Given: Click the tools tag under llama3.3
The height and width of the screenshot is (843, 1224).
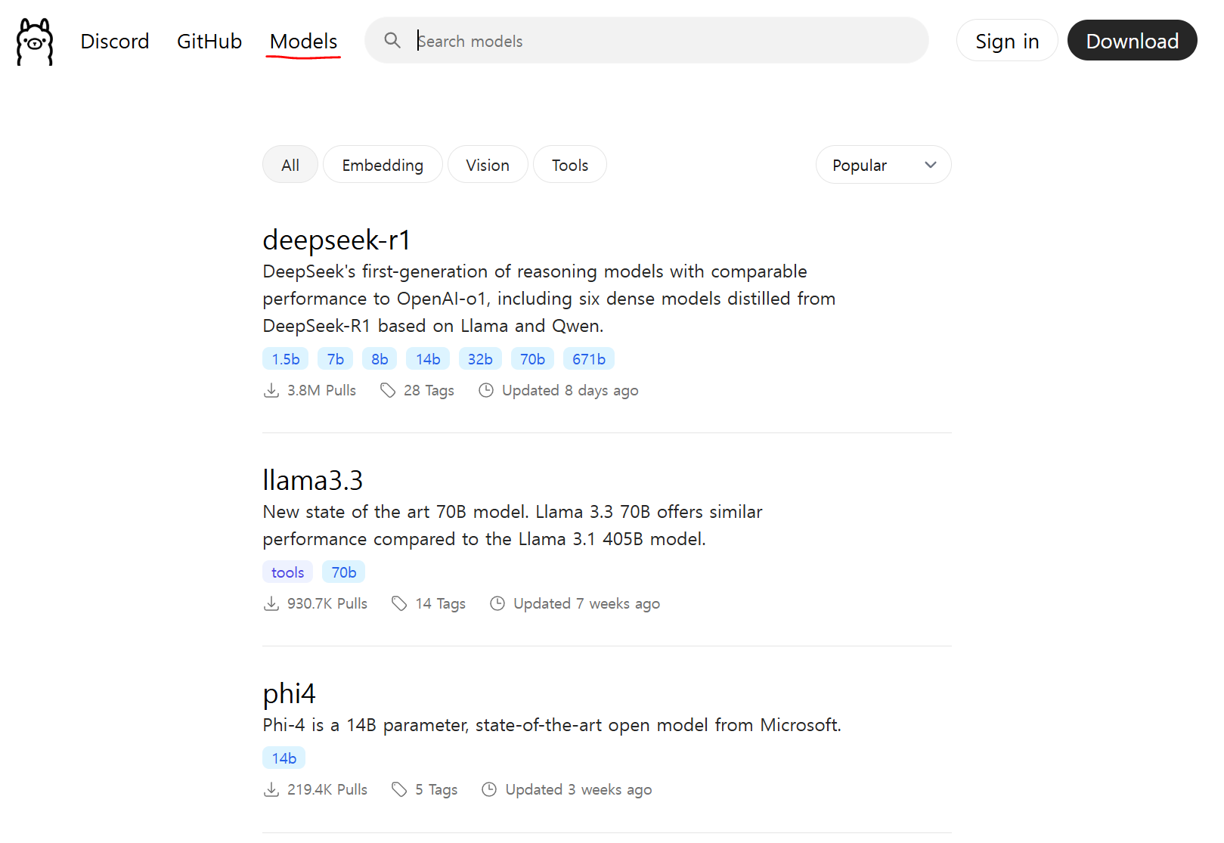Looking at the screenshot, I should [x=288, y=572].
